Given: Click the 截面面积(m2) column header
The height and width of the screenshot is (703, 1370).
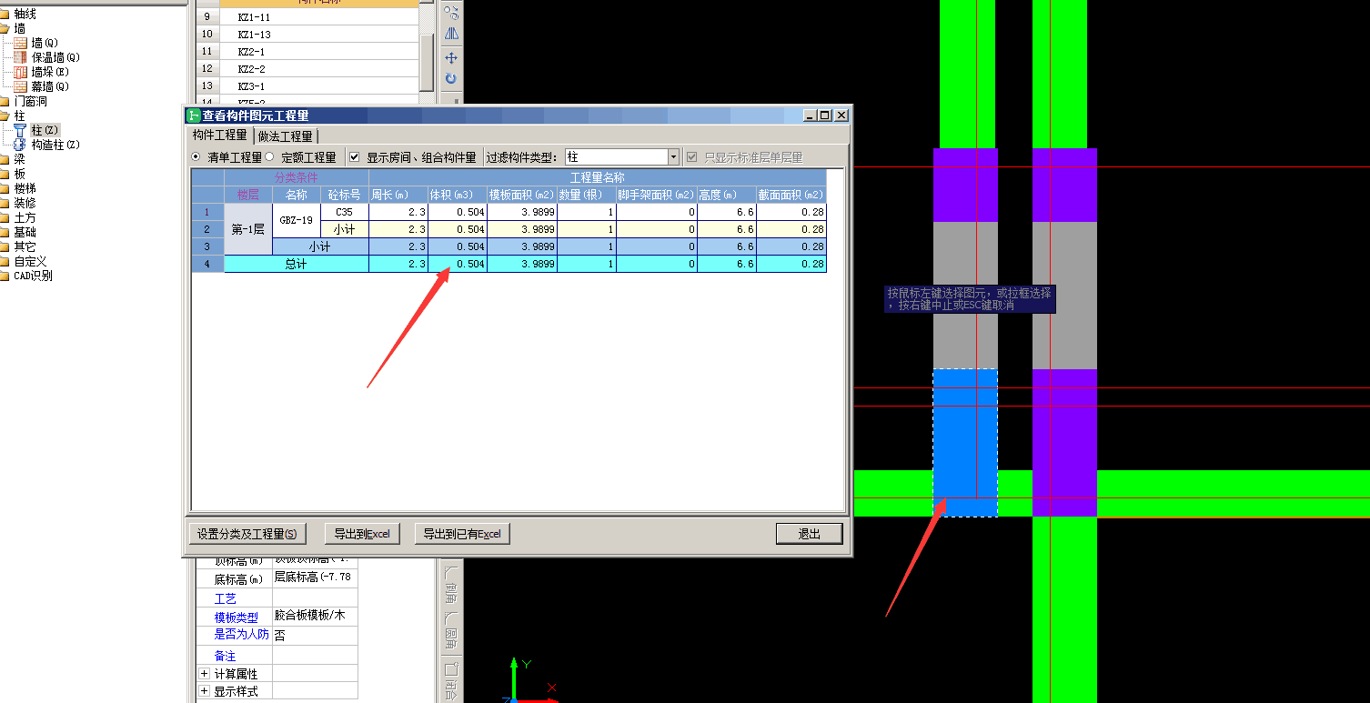Looking at the screenshot, I should coord(791,195).
